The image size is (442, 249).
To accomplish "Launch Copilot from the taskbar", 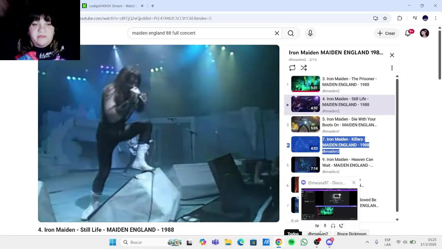I will pyautogui.click(x=203, y=242).
